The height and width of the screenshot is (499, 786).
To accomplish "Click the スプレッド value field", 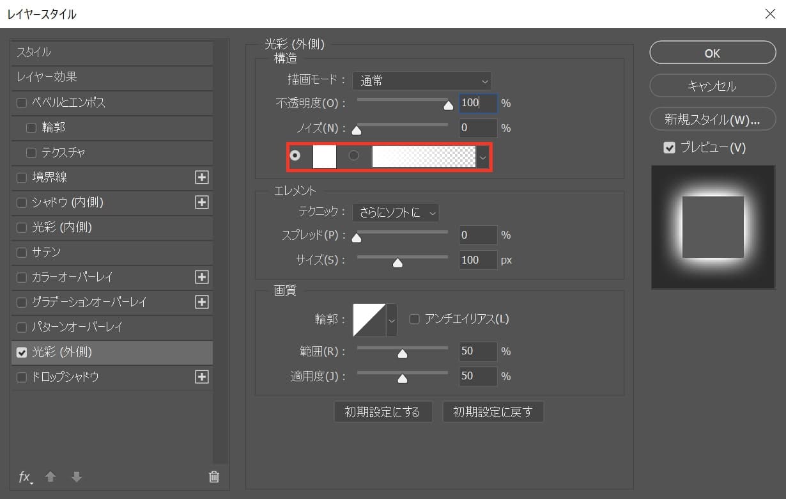I will (x=478, y=235).
